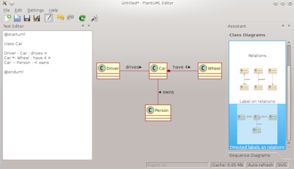Open the Settings menu
This screenshot has width=294, height=169.
(x=35, y=10)
